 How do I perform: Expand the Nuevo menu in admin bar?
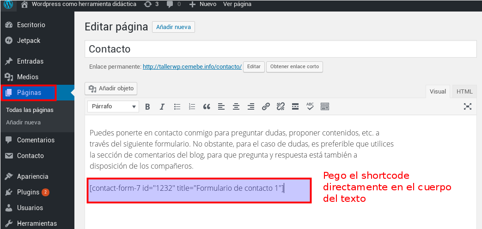click(203, 4)
